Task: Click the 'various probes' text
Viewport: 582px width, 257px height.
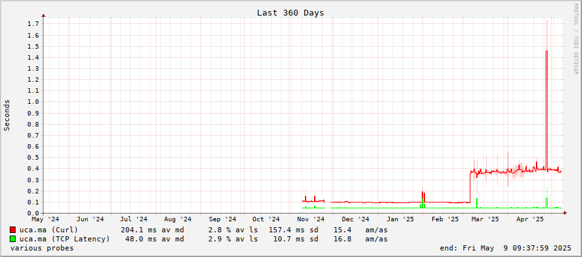Action: pos(42,248)
